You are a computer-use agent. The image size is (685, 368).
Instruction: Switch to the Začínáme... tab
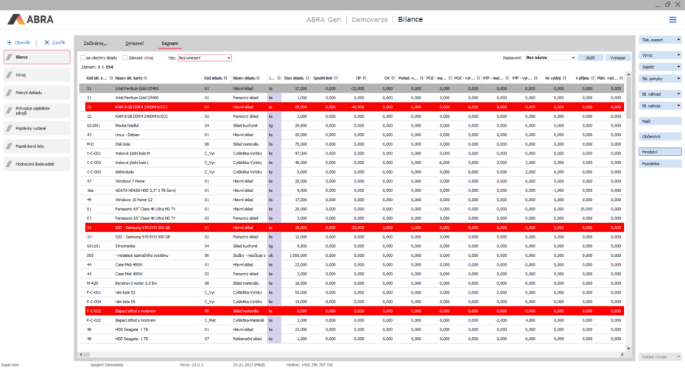point(96,43)
